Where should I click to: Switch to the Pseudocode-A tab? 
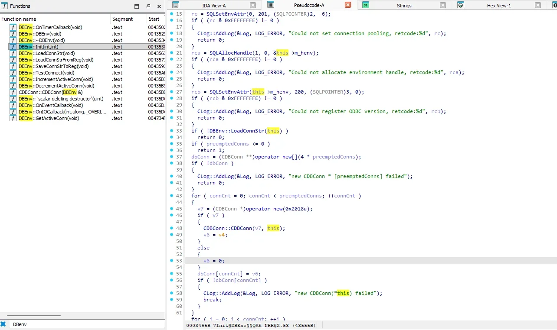[x=309, y=5]
